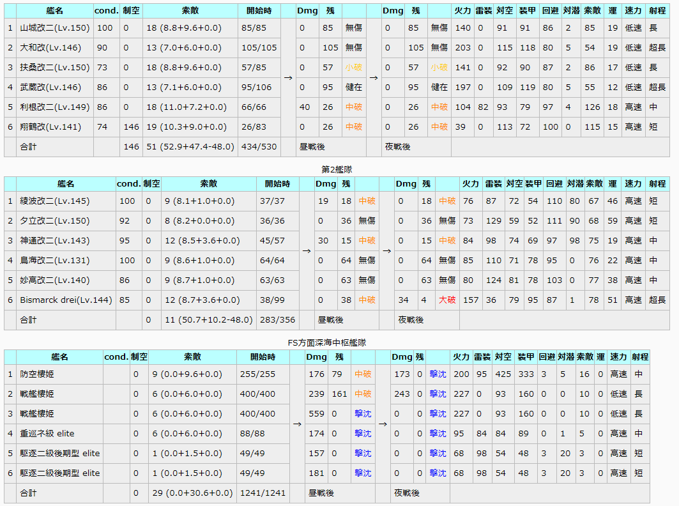
Task: Click 制空 header in first fleet table
Action: coord(131,10)
